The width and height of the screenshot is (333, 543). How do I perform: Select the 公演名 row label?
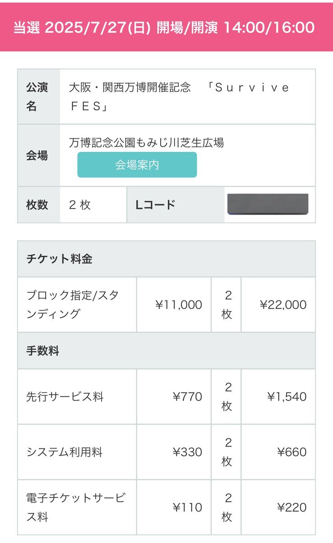pyautogui.click(x=39, y=97)
